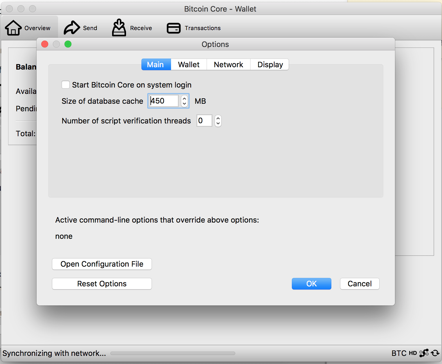Click inside the database cache input field
This screenshot has width=442, height=364.
click(163, 101)
